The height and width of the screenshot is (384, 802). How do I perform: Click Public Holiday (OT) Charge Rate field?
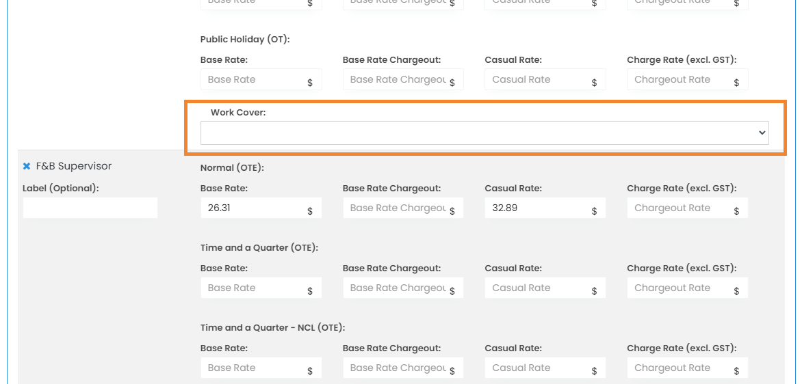[679, 79]
